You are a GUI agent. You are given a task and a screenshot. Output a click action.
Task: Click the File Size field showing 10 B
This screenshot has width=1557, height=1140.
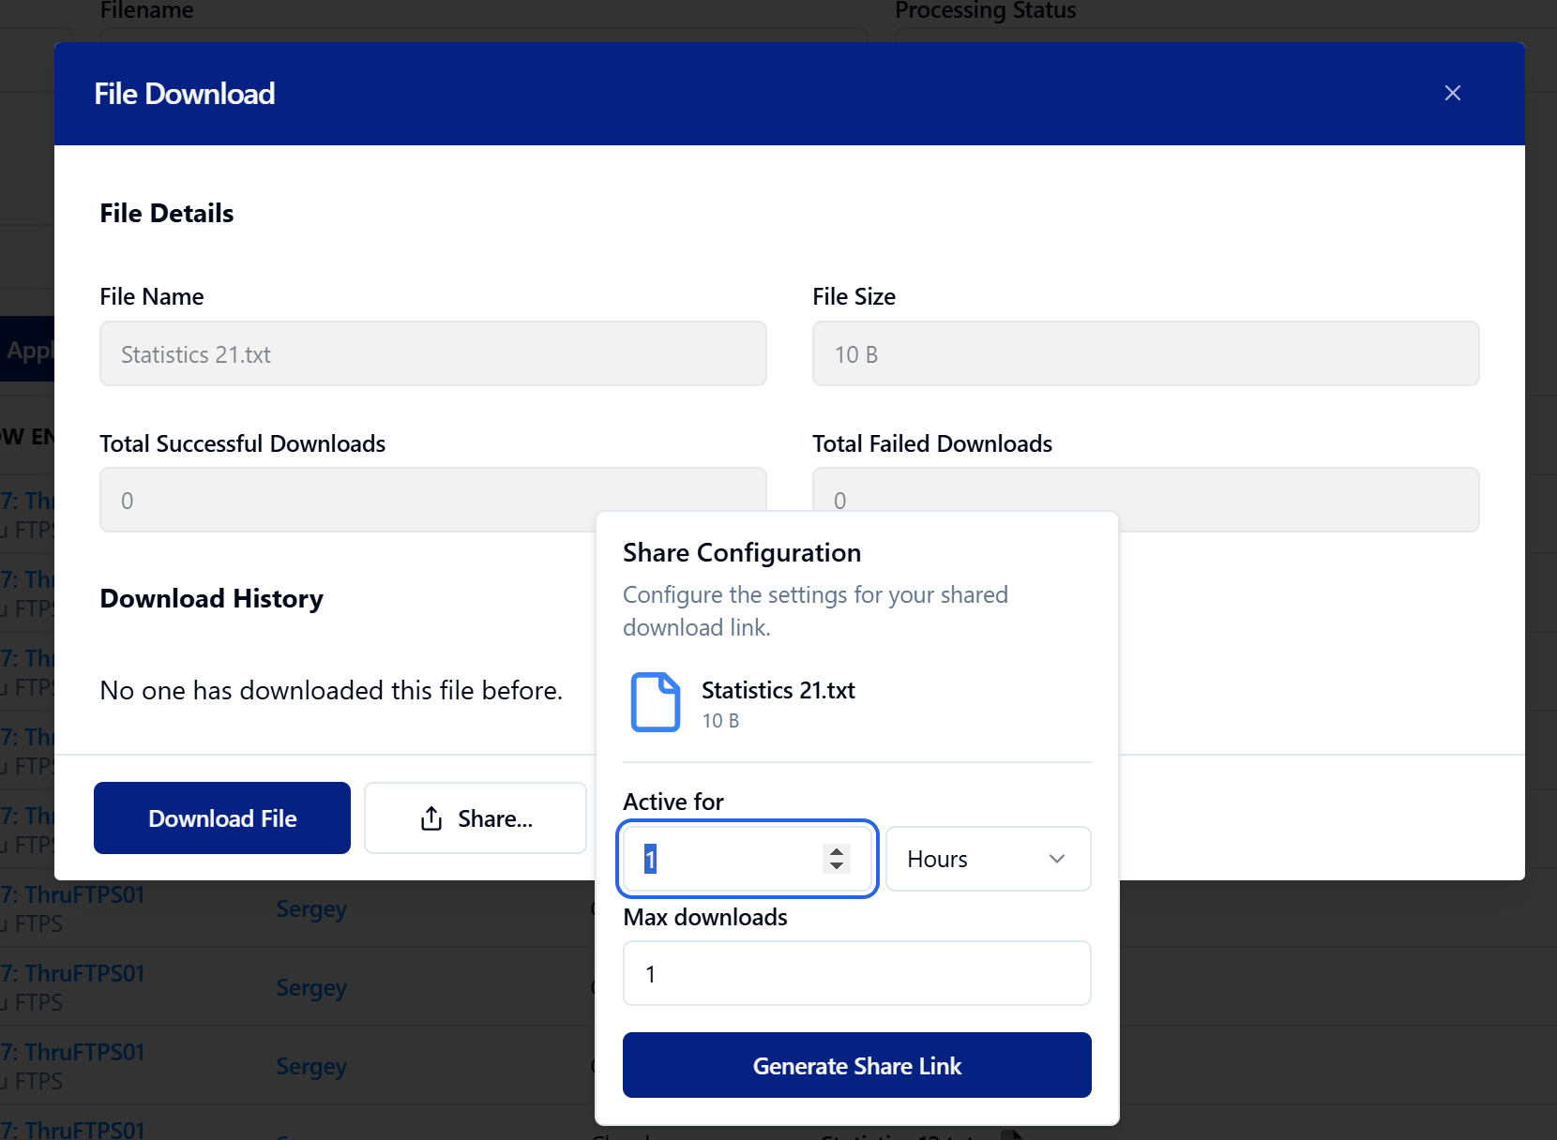pyautogui.click(x=1145, y=354)
